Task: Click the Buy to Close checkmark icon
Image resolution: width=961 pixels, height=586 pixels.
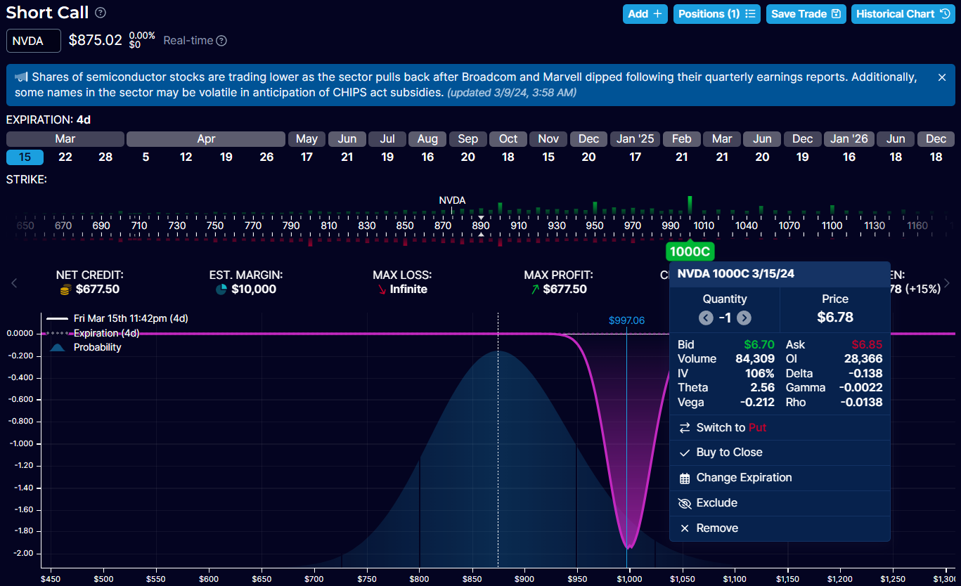Action: pos(685,452)
